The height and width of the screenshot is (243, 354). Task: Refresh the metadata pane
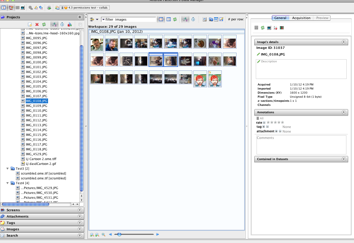coord(263,28)
